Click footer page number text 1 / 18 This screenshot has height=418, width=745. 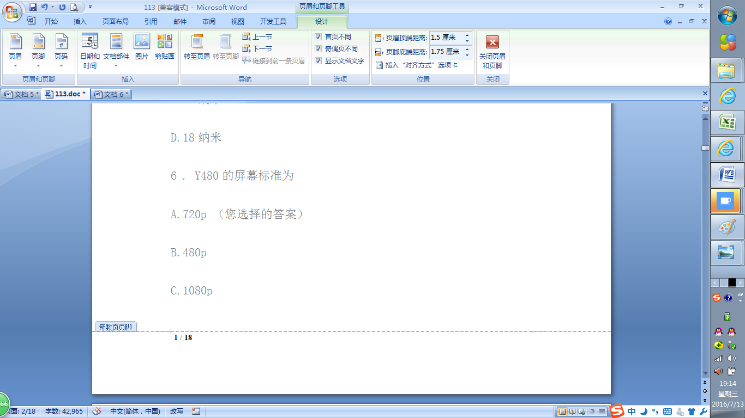[x=183, y=337]
